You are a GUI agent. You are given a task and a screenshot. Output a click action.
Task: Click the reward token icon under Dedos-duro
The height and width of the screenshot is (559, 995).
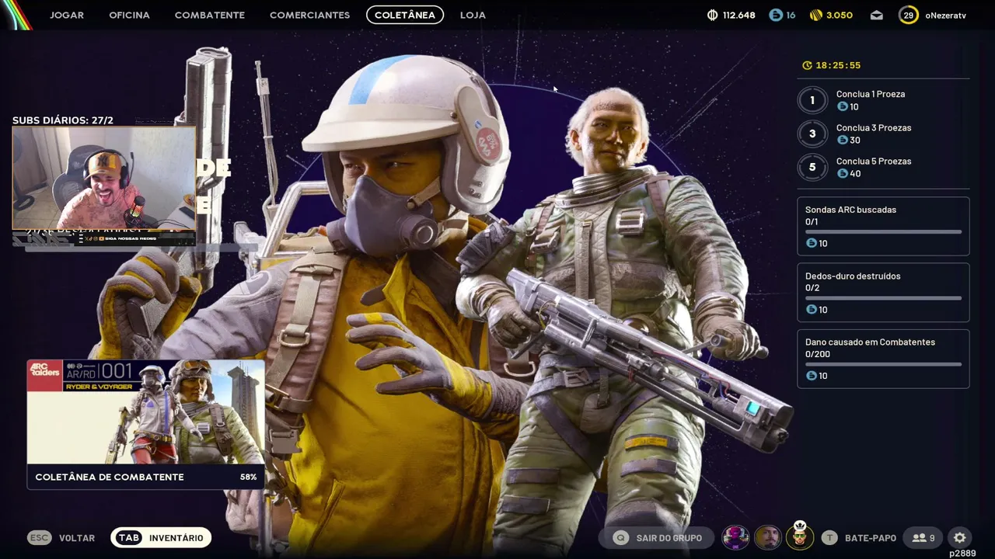click(812, 309)
